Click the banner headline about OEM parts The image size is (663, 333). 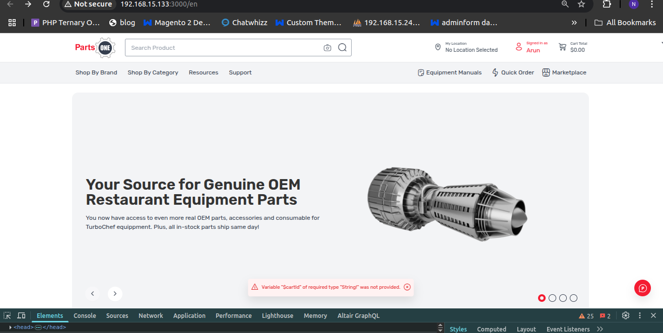193,192
